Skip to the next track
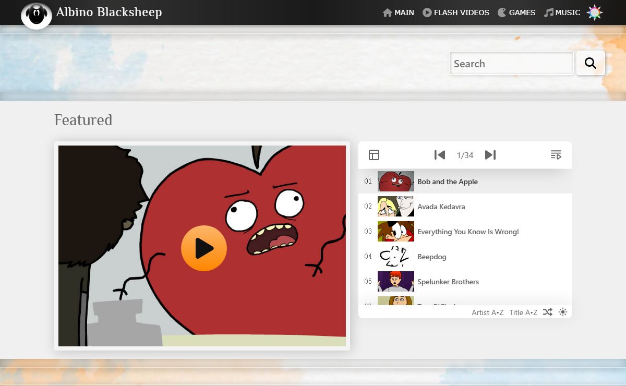 [x=490, y=155]
